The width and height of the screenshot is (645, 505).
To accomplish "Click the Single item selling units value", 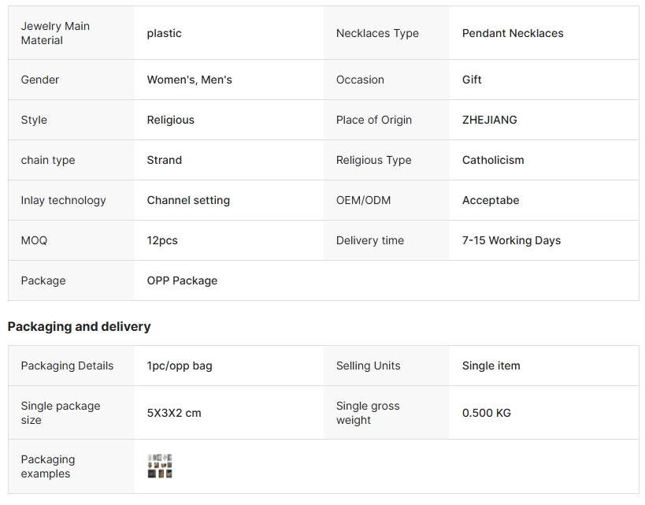I will 491,366.
